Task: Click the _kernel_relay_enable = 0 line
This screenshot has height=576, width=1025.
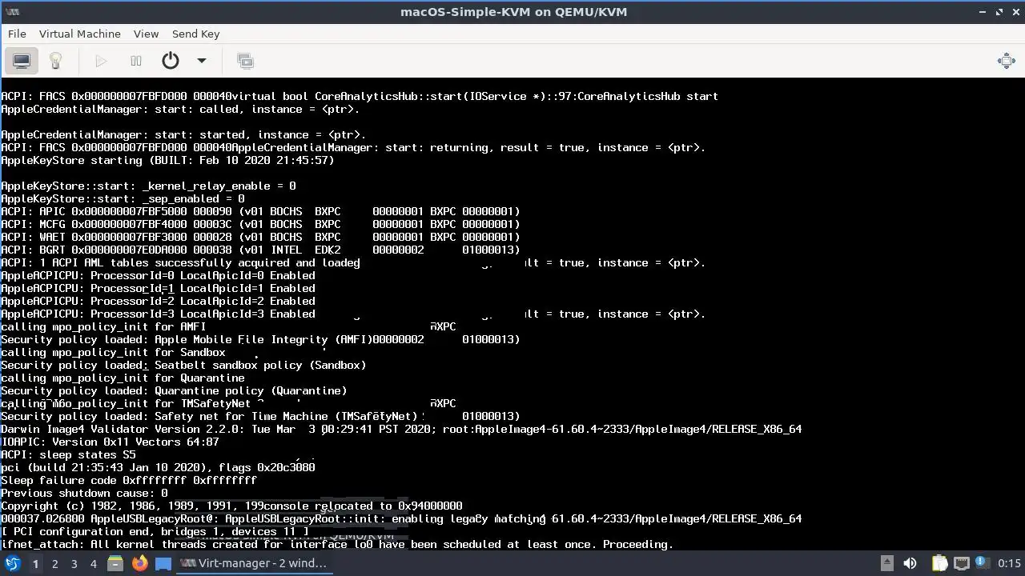Action: 148,186
